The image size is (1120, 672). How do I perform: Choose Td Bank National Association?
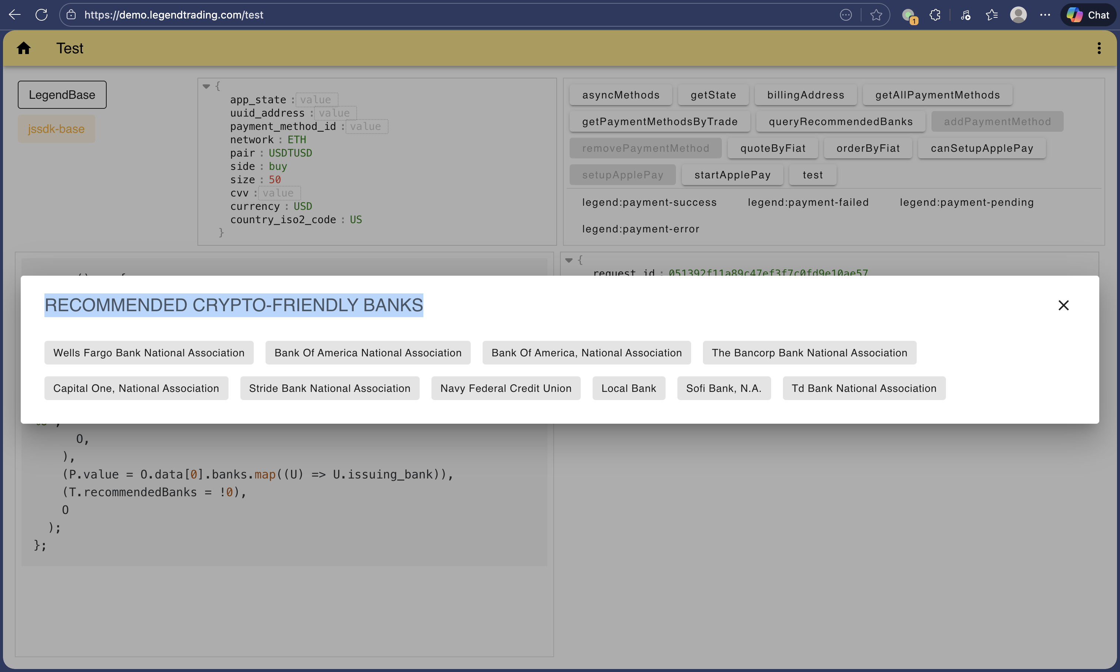click(x=864, y=388)
